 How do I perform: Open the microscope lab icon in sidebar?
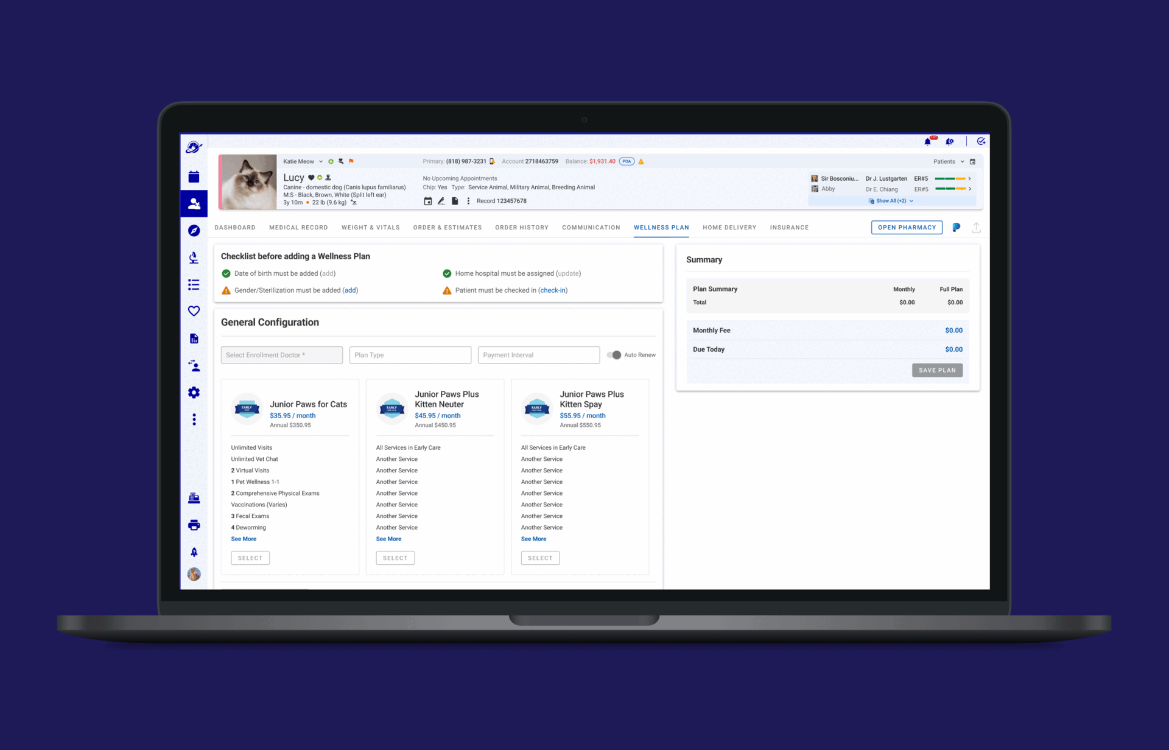coord(194,258)
